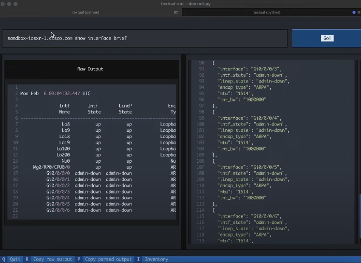Click Gi0/0/0/2 in raw output
361x263 pixels.
click(58, 185)
